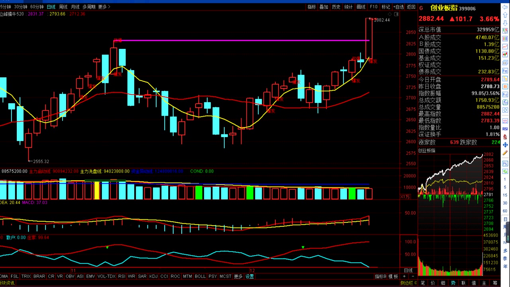Switch to 周线 weekly chart tab
The width and height of the screenshot is (510, 287).
[63, 7]
